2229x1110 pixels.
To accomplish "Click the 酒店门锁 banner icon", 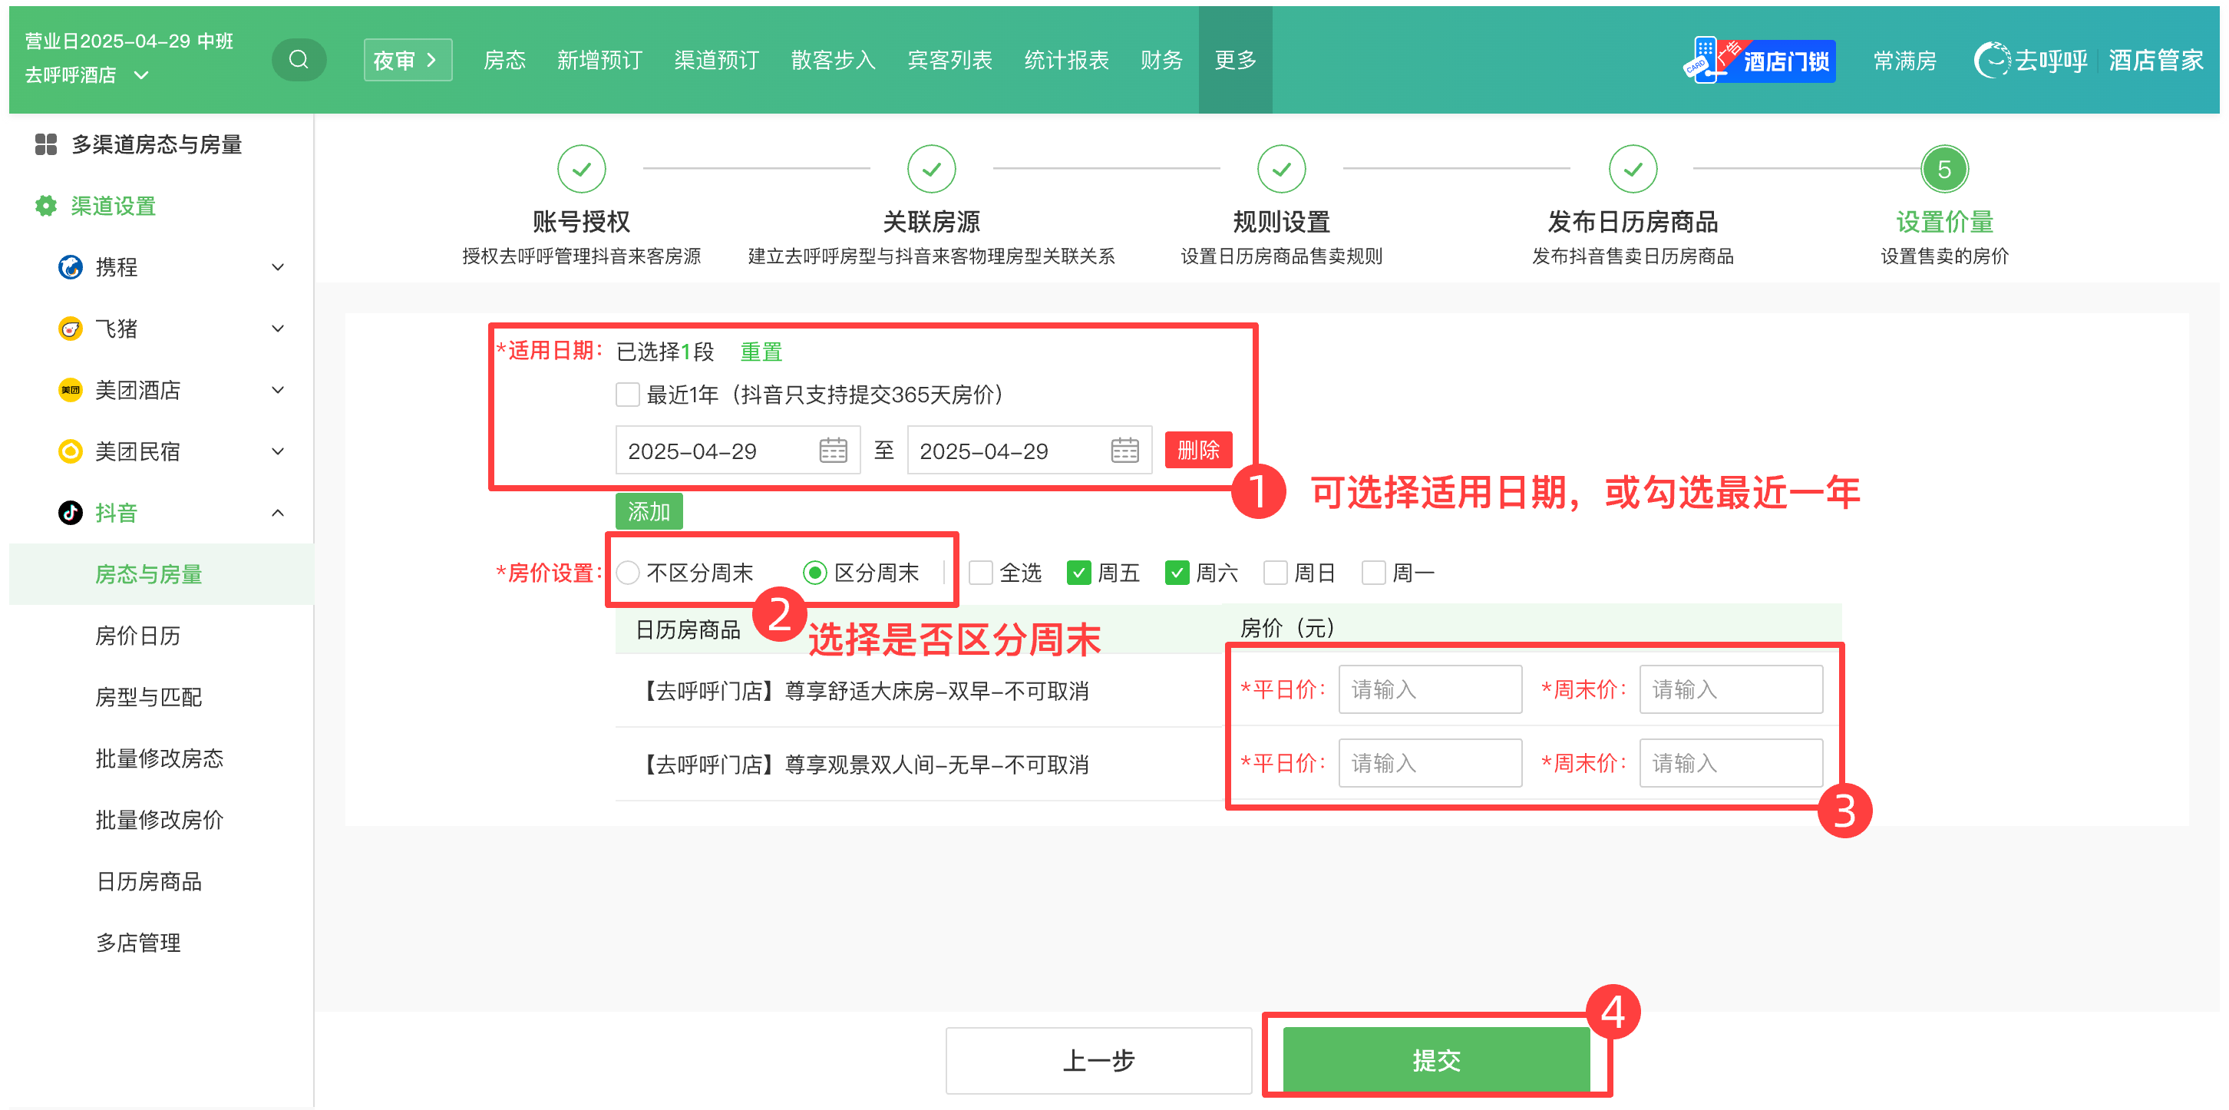I will click(1759, 61).
